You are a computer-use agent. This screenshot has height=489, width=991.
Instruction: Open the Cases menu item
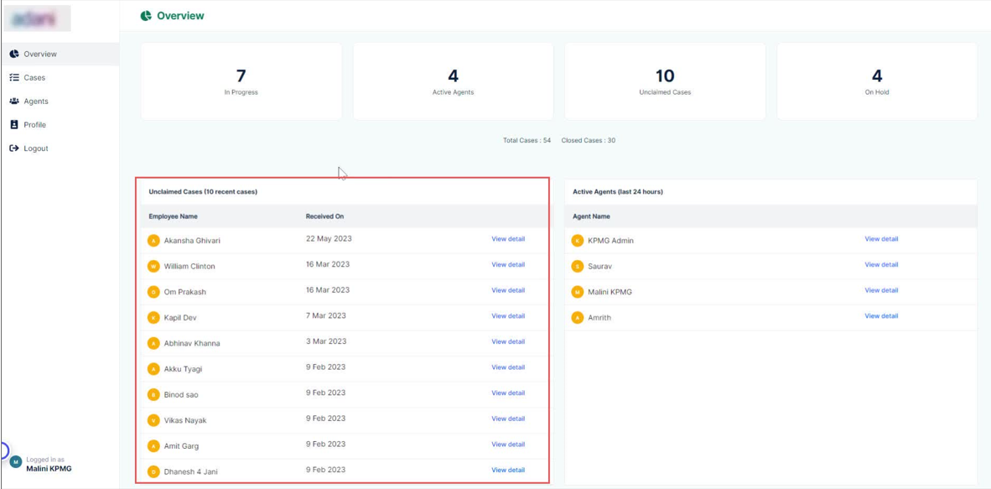(x=60, y=78)
